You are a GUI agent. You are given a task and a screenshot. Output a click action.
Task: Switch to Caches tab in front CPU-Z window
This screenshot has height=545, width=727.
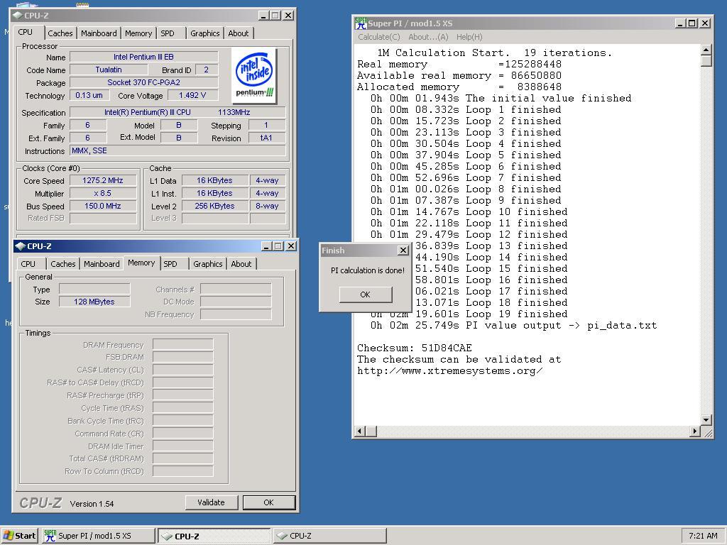click(x=63, y=264)
